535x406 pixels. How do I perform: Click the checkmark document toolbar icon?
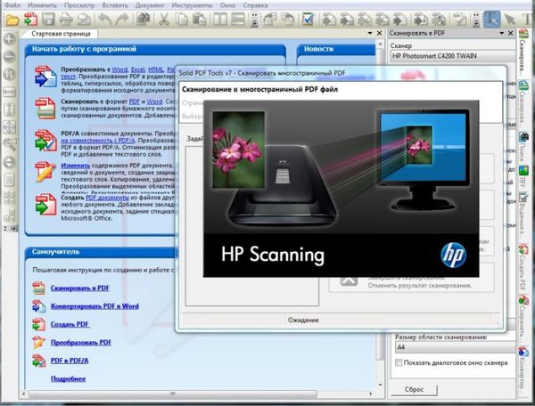309,20
